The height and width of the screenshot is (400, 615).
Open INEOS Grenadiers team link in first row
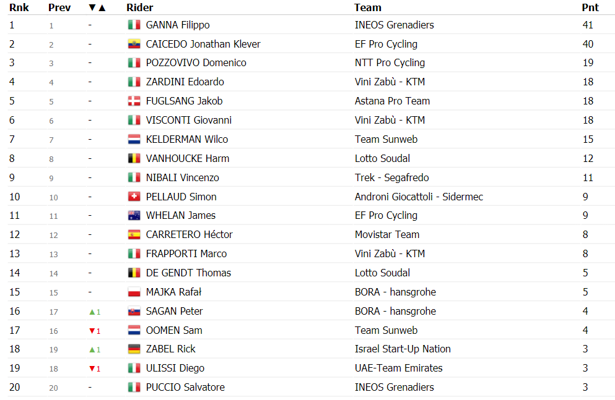(x=394, y=25)
